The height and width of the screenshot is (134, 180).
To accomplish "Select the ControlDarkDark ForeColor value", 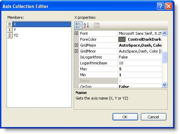I will (144, 39).
